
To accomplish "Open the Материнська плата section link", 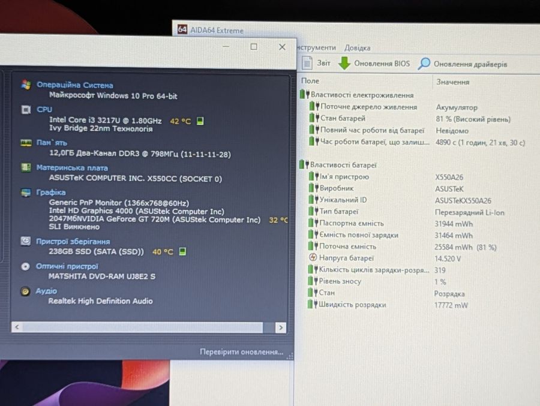I will click(x=72, y=168).
